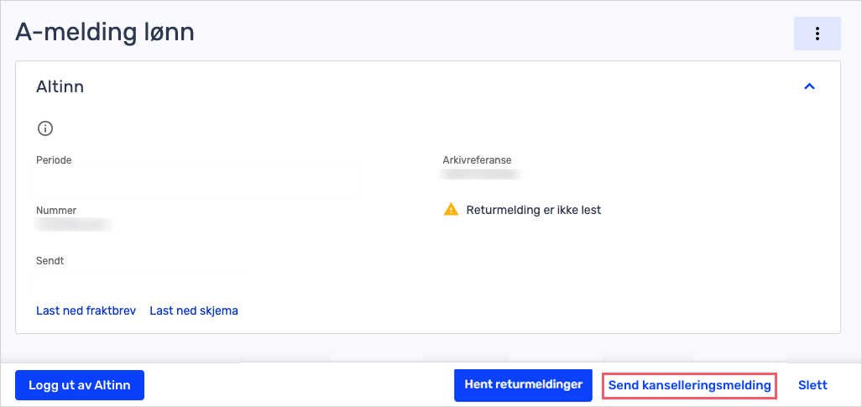The image size is (862, 407).
Task: Click the Altinn section title
Action: 60,86
